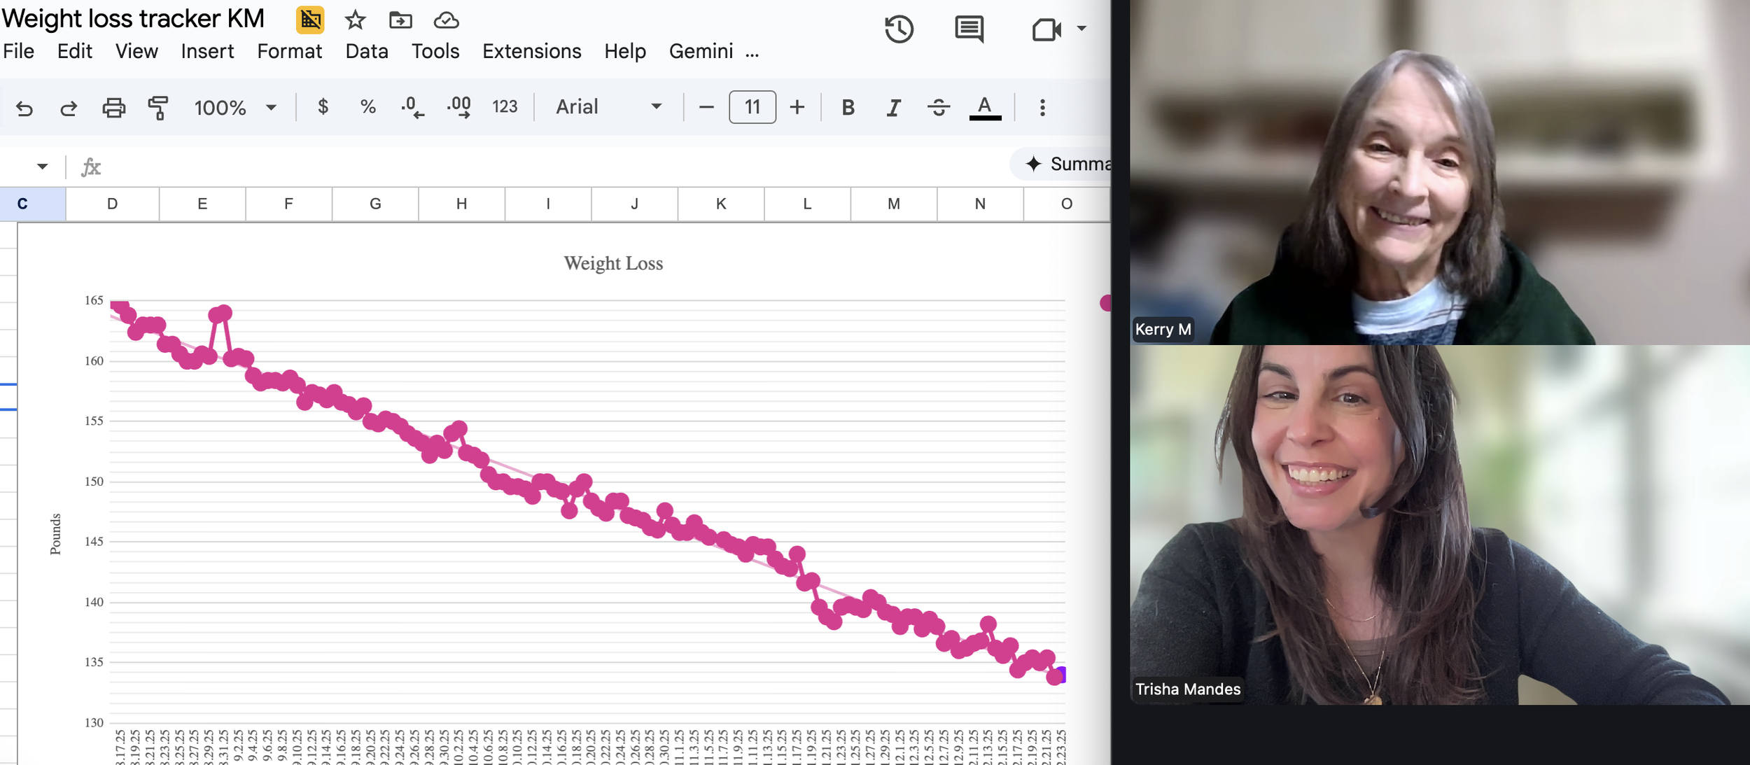Toggle Bold formatting
The width and height of the screenshot is (1750, 765).
(848, 108)
